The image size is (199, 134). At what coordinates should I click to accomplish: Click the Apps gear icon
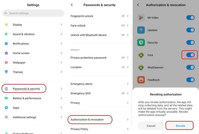pos(6,108)
